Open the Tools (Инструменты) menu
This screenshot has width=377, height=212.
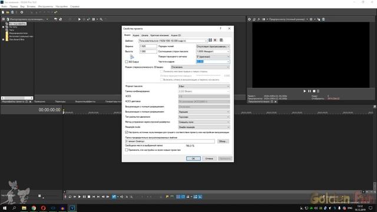pyautogui.click(x=45, y=6)
